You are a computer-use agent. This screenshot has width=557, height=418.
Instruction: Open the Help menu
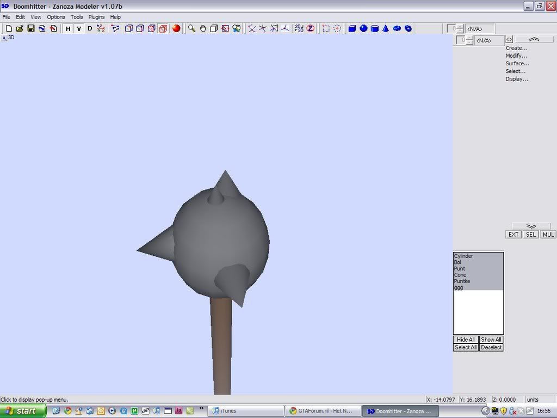(115, 17)
